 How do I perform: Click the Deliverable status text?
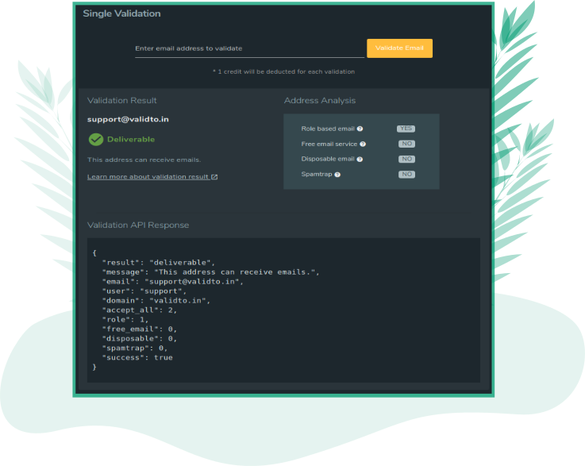click(131, 140)
